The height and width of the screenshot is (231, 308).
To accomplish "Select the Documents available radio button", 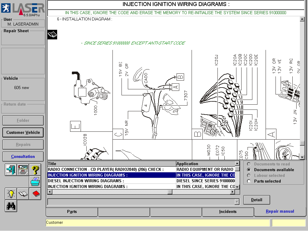I will pyautogui.click(x=249, y=170).
